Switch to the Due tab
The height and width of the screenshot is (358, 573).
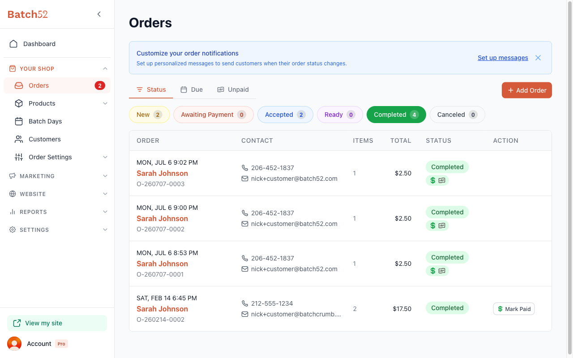click(x=192, y=89)
